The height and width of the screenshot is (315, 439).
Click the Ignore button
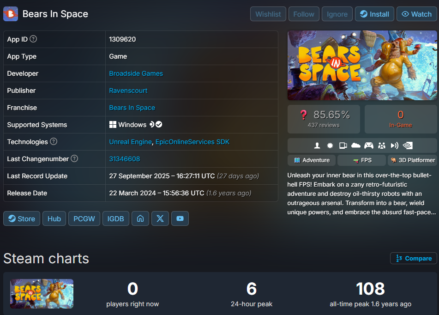[337, 14]
